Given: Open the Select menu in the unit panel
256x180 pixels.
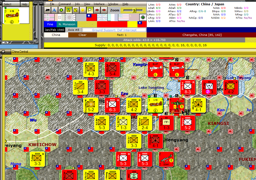Looking at the screenshot, I should (x=8, y=4).
